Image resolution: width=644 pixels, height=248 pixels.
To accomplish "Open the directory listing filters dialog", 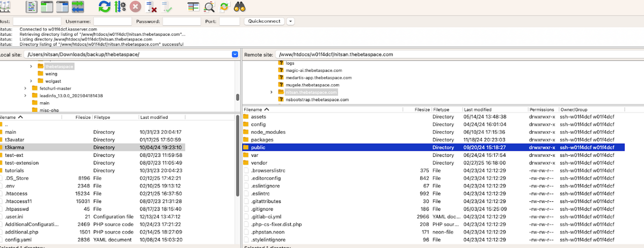I will 194,7.
